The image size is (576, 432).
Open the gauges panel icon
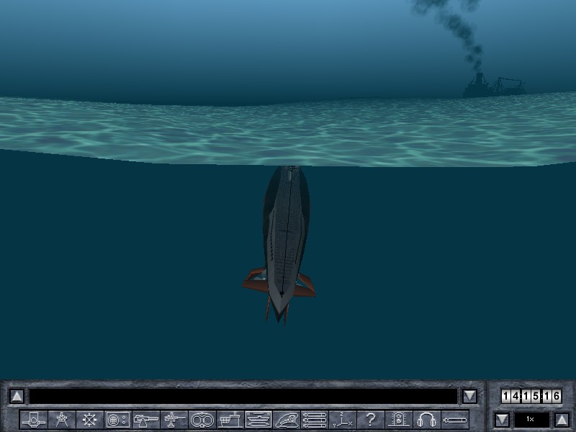(117, 420)
